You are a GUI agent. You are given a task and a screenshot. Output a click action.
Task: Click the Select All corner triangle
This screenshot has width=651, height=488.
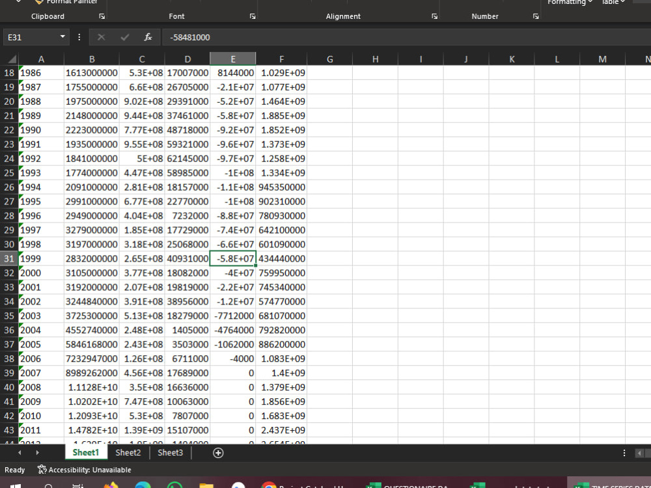(12, 59)
